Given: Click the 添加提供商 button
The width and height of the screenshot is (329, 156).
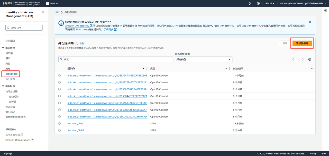Looking at the screenshot, I should [x=302, y=43].
